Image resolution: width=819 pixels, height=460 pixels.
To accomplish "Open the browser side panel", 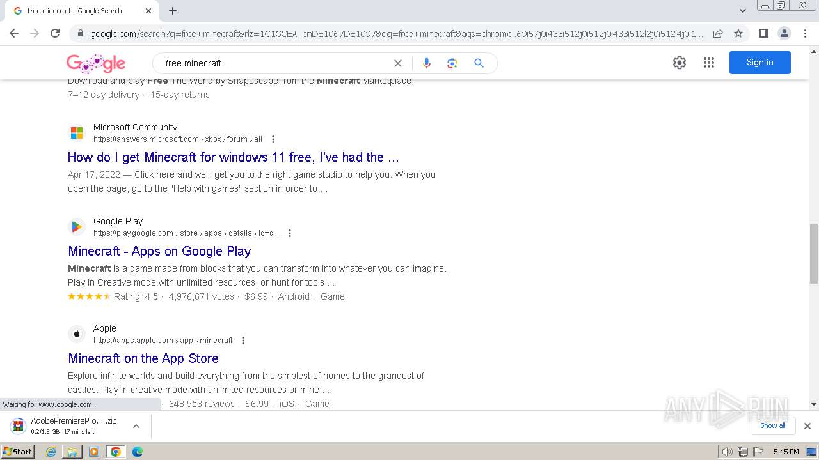I will coord(763,33).
